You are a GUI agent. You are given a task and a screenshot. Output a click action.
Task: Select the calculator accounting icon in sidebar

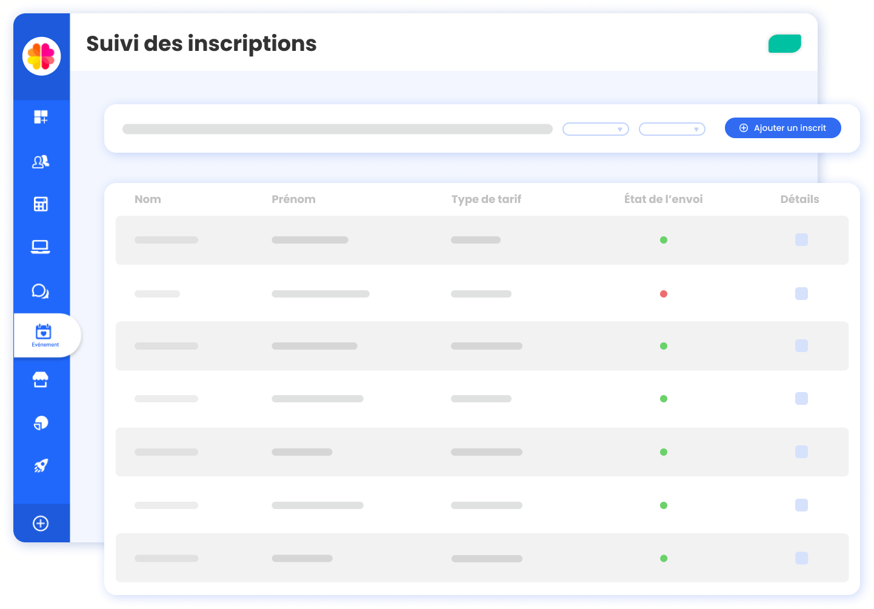(x=41, y=204)
